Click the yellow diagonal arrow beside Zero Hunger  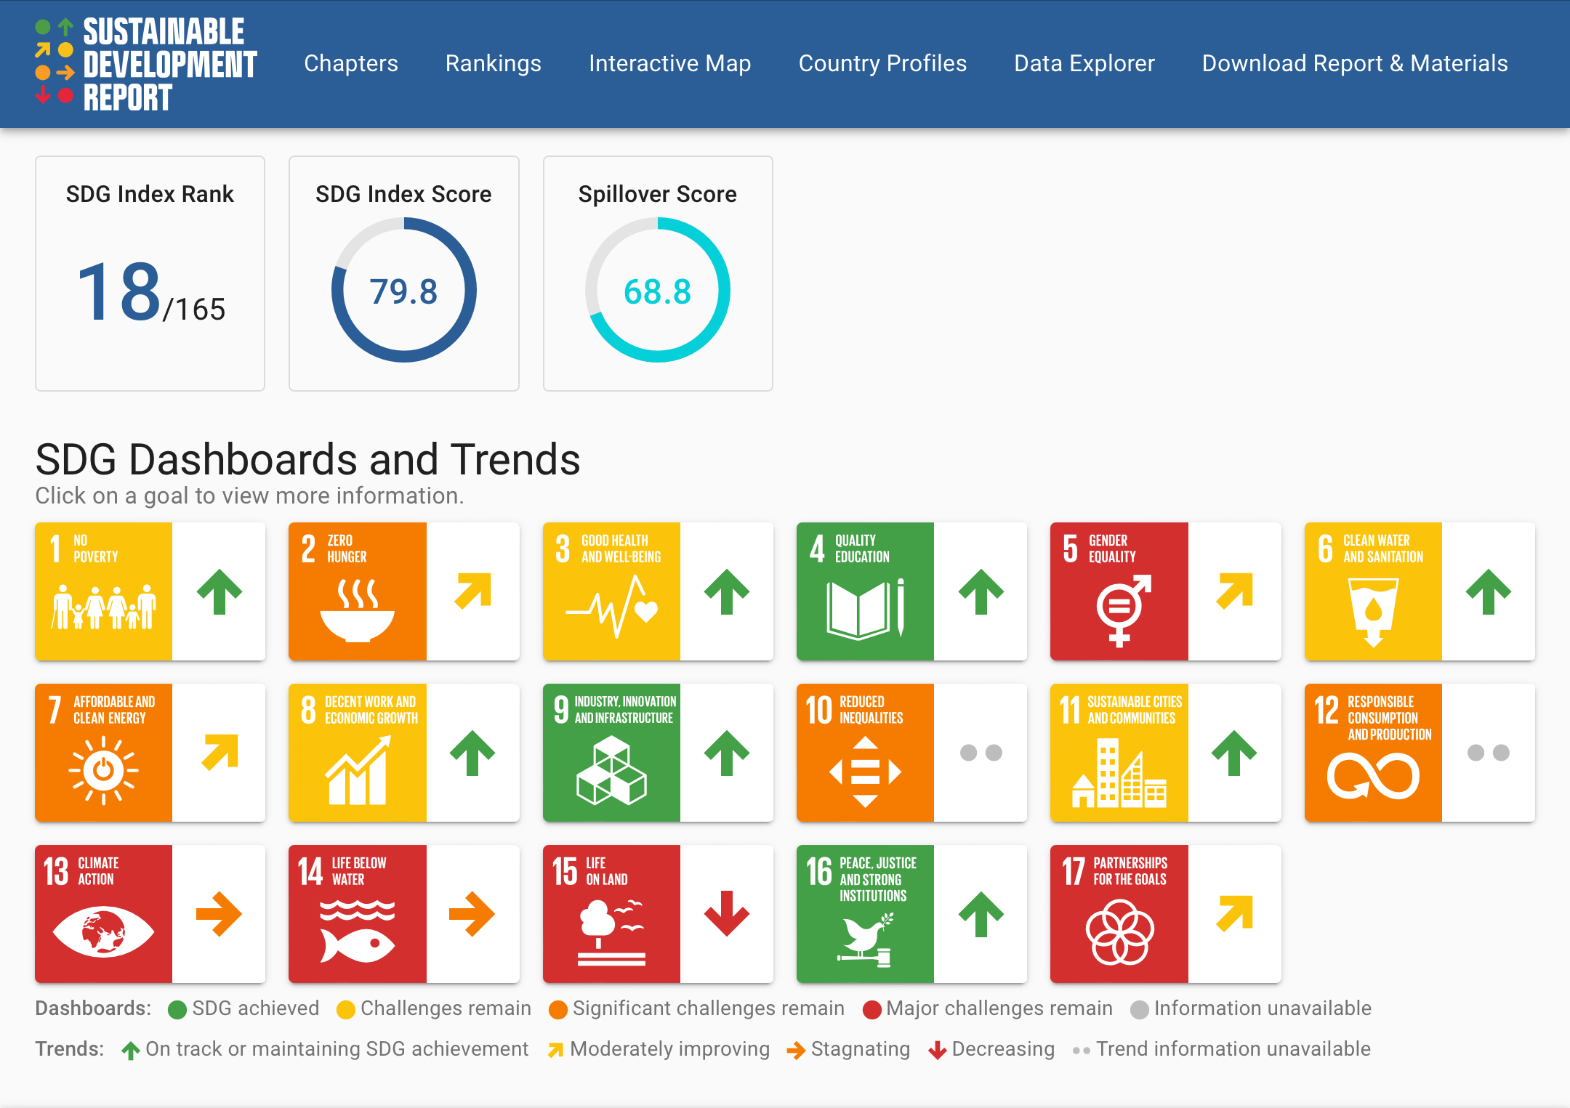[473, 590]
